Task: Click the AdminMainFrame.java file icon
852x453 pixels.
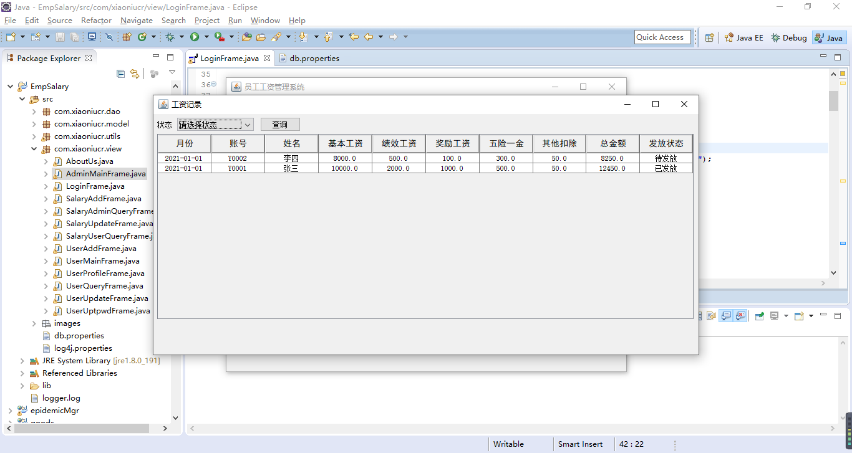Action: click(57, 174)
